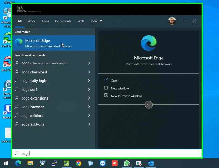Open TeamViewer from the taskbar
This screenshot has height=168, width=219.
click(x=103, y=163)
